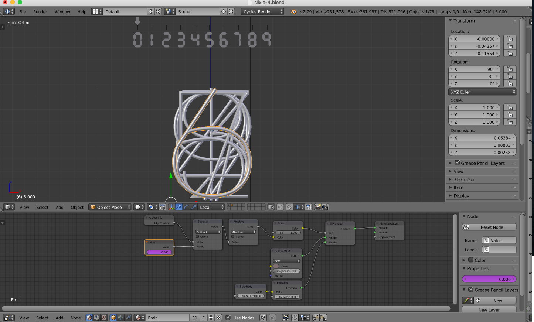Click the Snap magnet icon in the 3D header
Viewport: 534px width, 322px height.
pyautogui.click(x=289, y=207)
